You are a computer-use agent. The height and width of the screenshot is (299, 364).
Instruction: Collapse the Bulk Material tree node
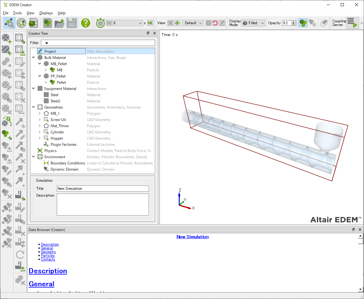(34, 57)
